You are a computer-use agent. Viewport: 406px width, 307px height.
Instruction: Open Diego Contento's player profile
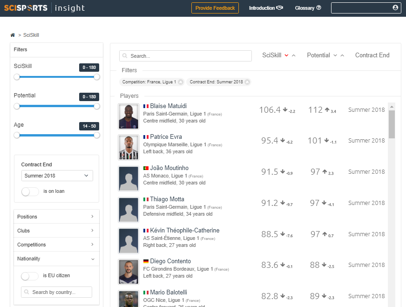(x=170, y=261)
